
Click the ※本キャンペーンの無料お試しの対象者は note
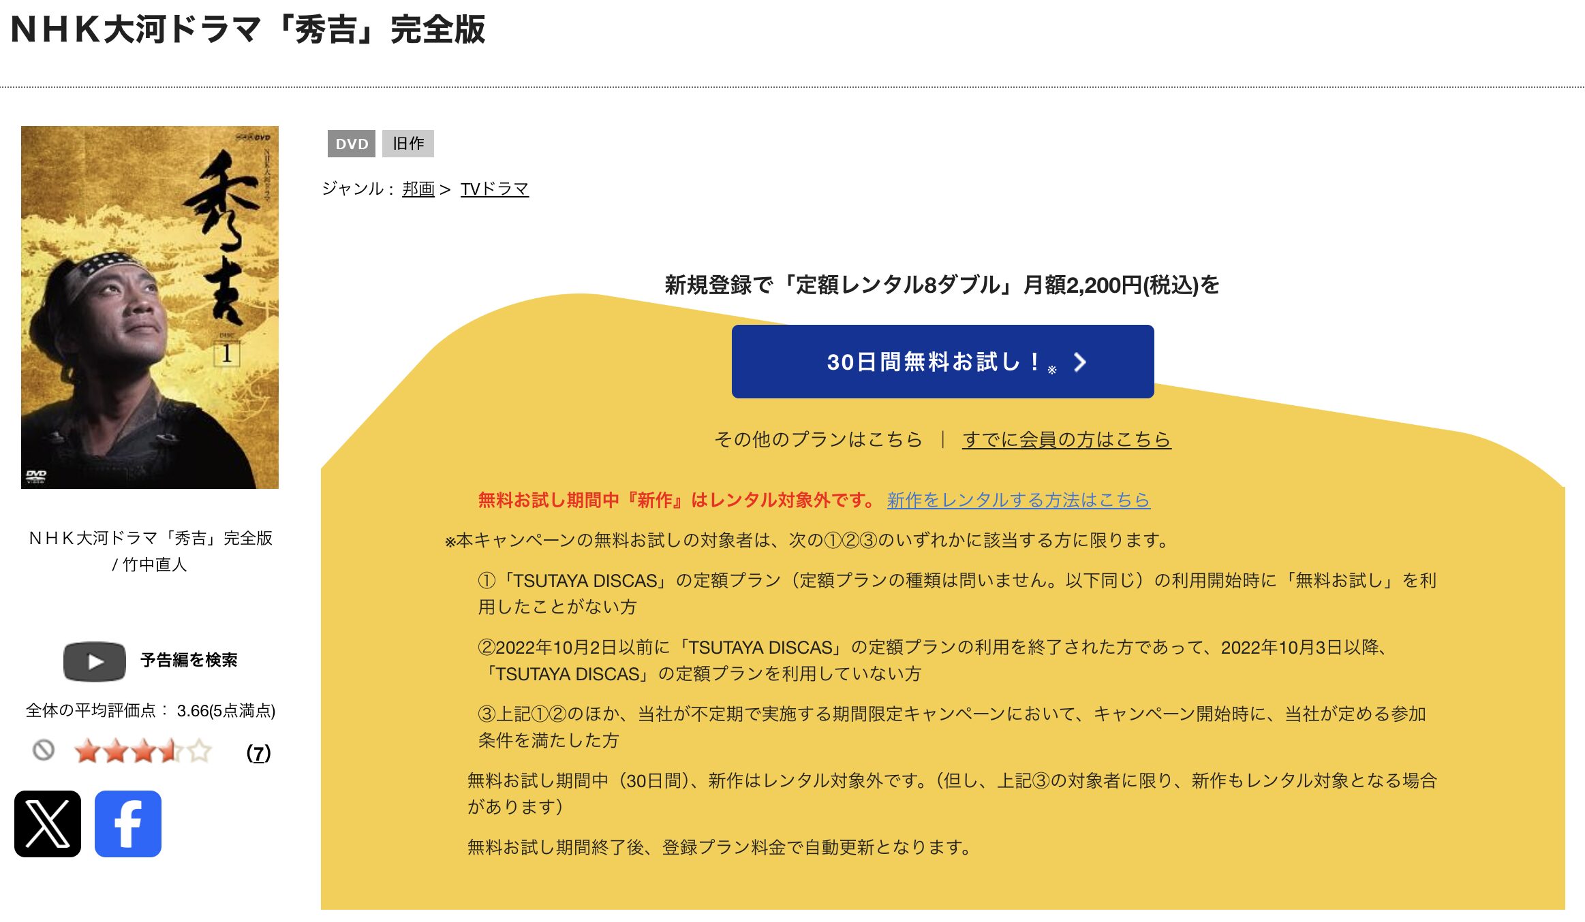coord(808,540)
